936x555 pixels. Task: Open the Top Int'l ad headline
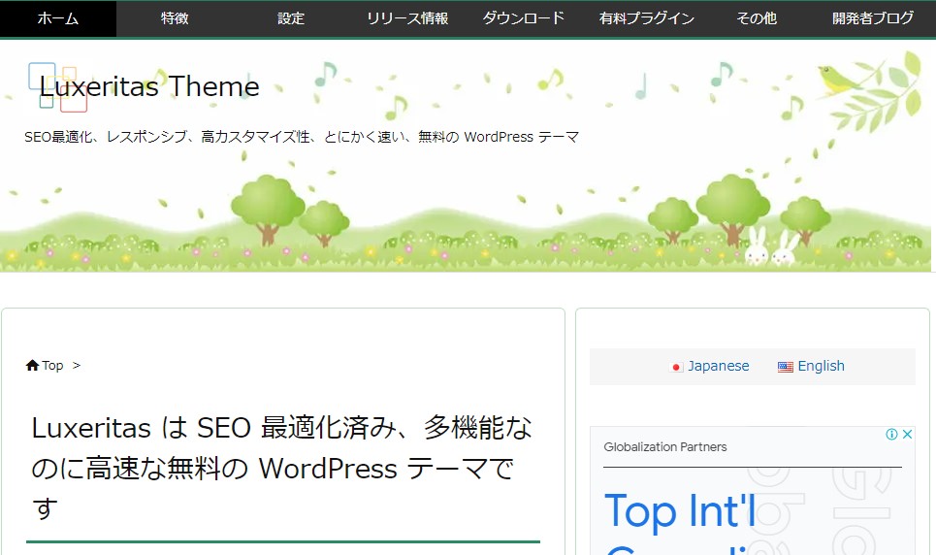click(680, 510)
